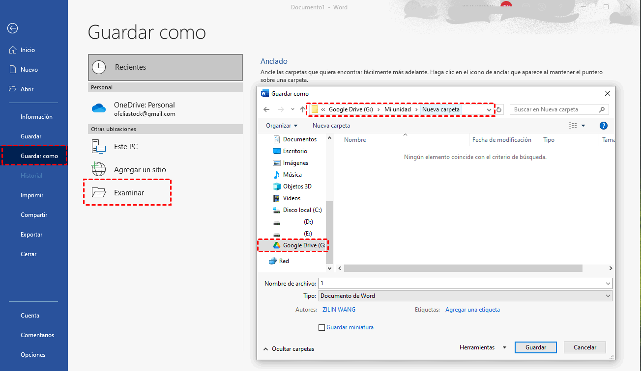Go back in the Guardar como dialog
This screenshot has width=641, height=371.
pos(266,109)
